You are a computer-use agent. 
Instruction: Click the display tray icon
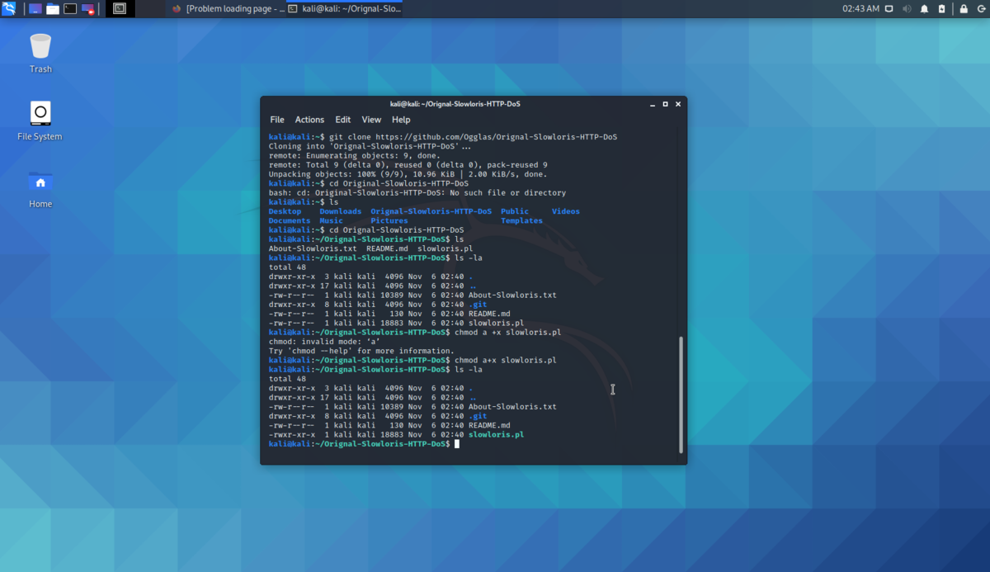[889, 9]
